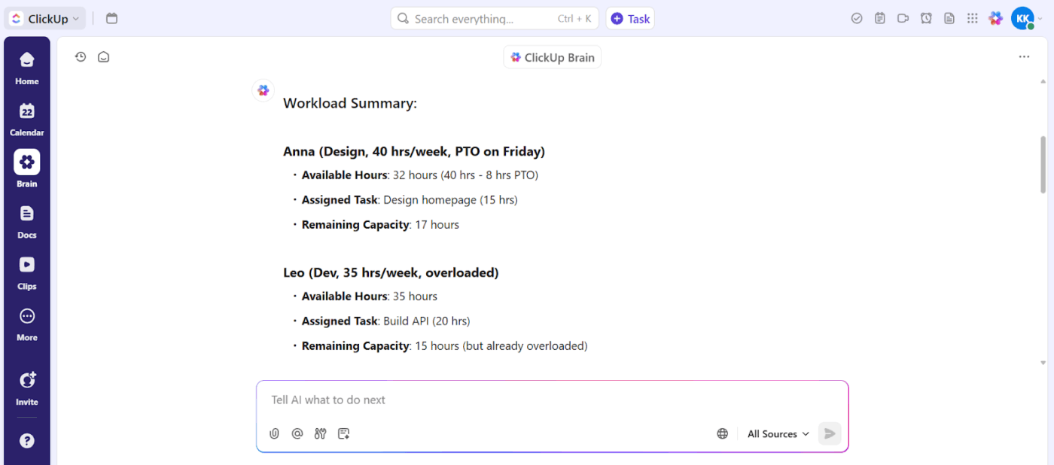Click the line '32 hours (40 hrs - 8 hrs PTO)'
The width and height of the screenshot is (1054, 465).
[x=465, y=175]
